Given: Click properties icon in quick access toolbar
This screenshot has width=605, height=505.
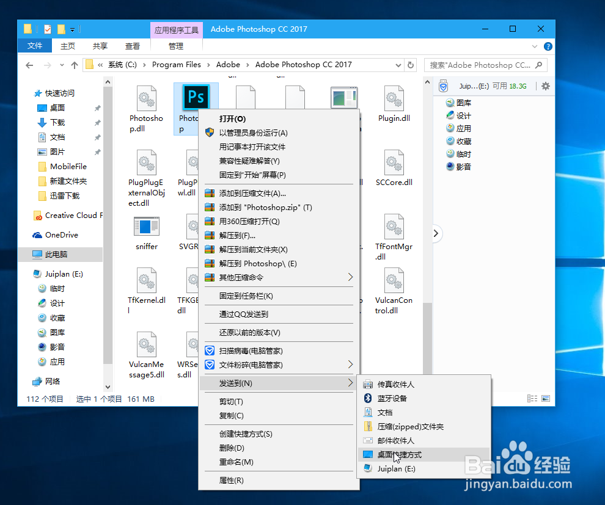Looking at the screenshot, I should point(48,29).
